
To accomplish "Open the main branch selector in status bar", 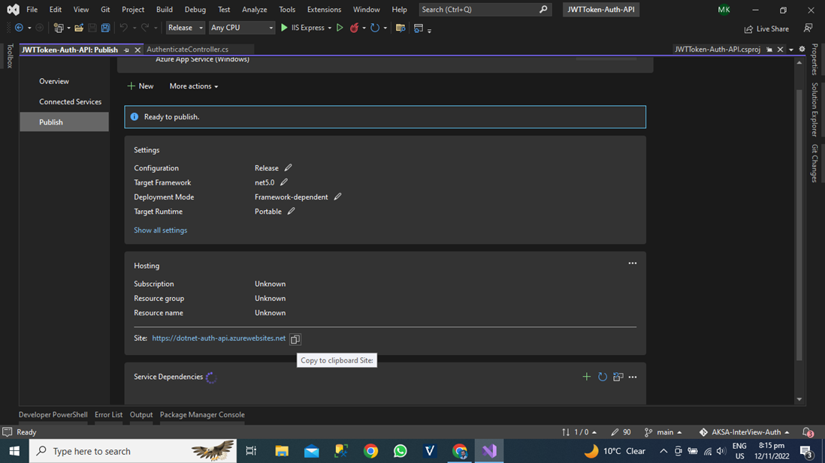I will click(663, 431).
